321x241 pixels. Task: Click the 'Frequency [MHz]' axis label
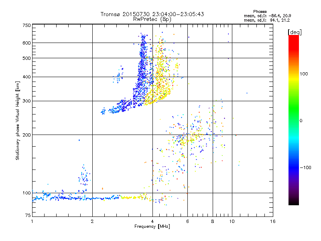[x=152, y=227]
